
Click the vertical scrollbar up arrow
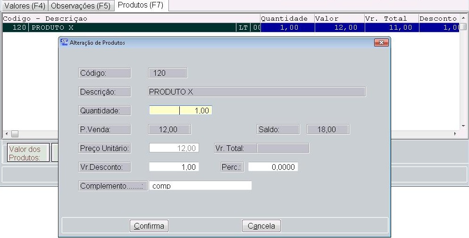463,18
